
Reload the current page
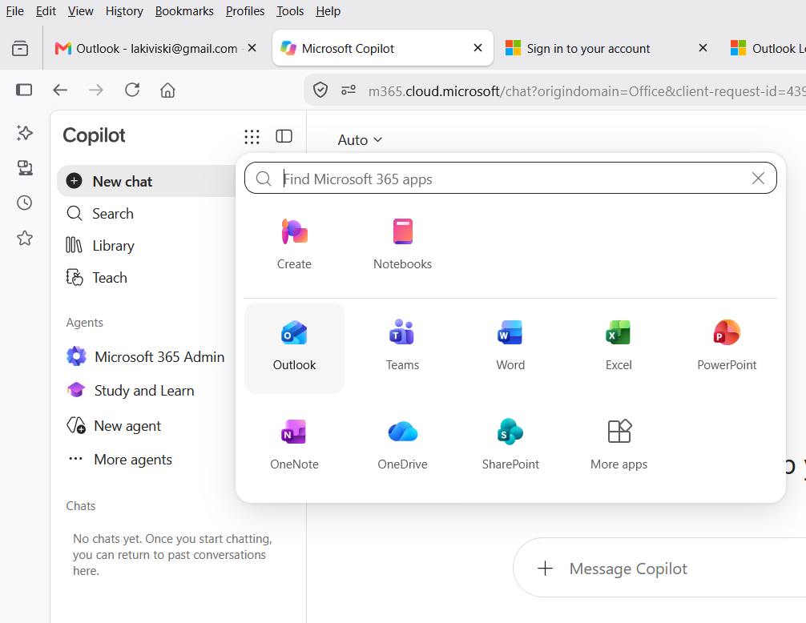point(132,90)
